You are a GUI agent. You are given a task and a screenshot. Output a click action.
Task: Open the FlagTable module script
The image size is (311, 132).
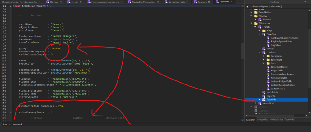click(276, 45)
